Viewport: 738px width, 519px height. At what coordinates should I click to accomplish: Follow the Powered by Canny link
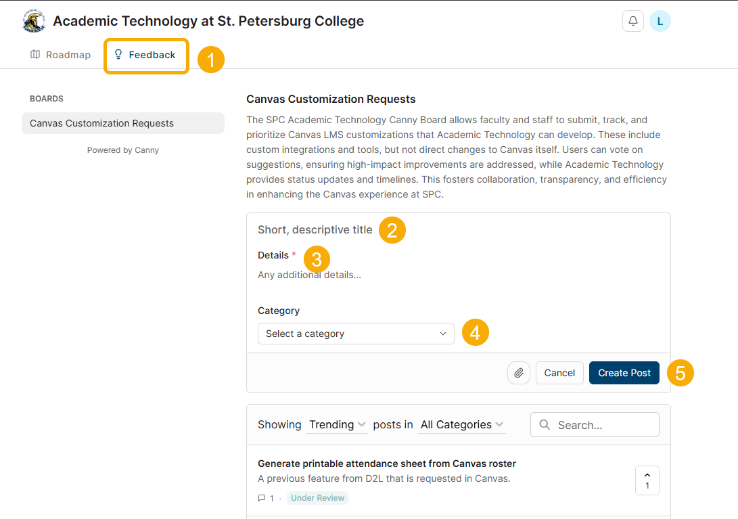click(123, 150)
